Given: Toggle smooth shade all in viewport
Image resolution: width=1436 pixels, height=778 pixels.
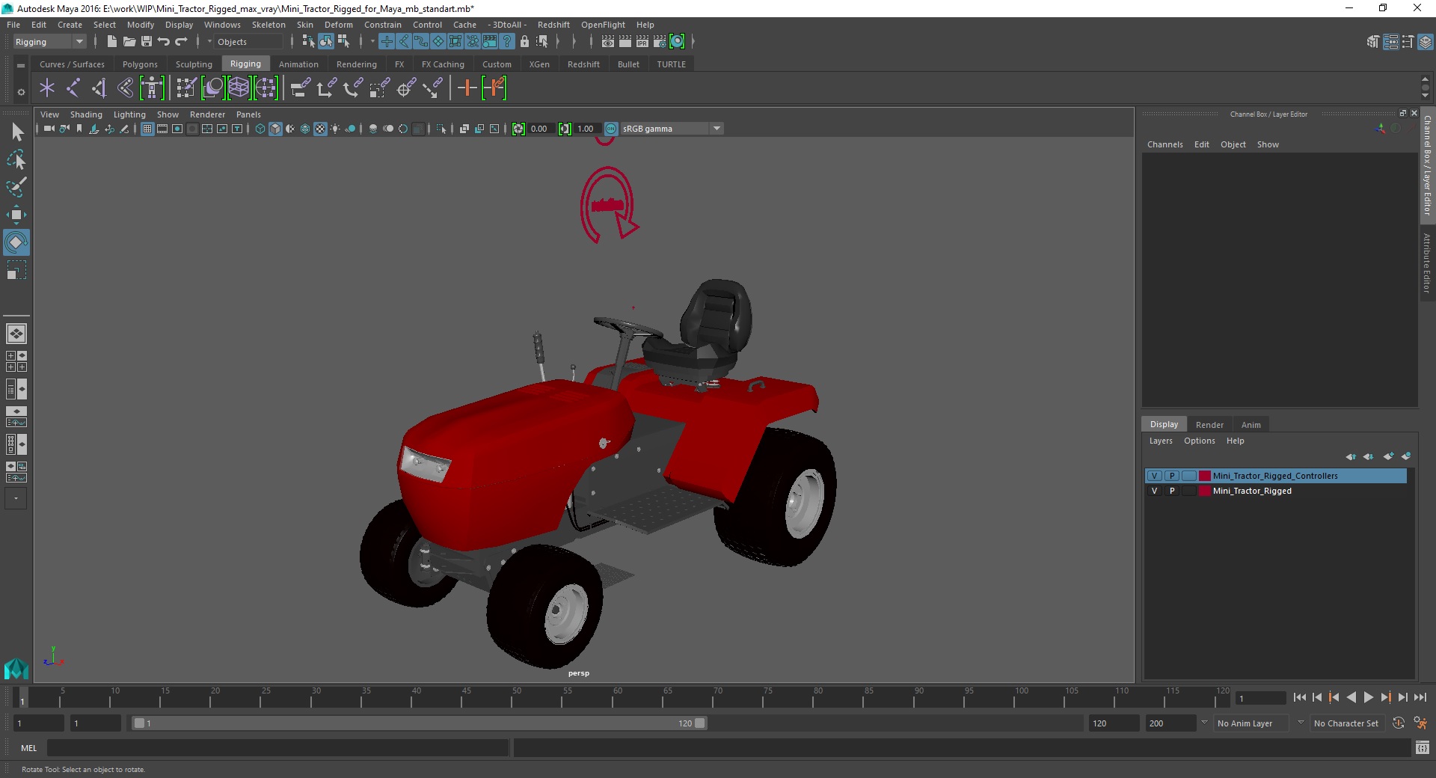Looking at the screenshot, I should [275, 129].
